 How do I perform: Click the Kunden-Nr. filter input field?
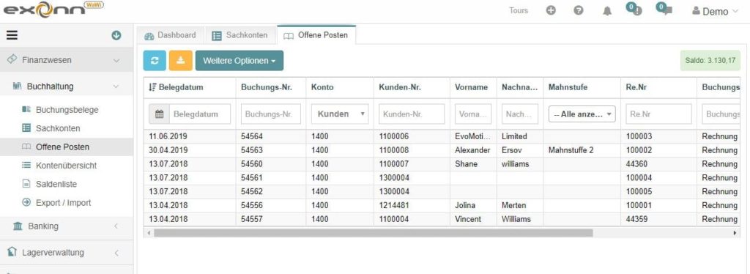pyautogui.click(x=412, y=114)
